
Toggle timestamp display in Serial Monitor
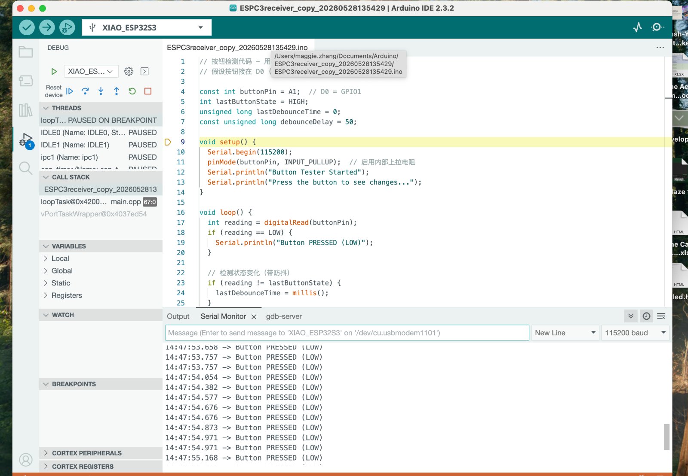tap(646, 316)
